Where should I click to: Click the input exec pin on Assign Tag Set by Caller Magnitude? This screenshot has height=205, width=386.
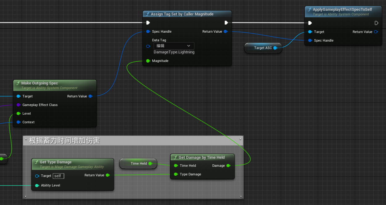click(x=148, y=23)
